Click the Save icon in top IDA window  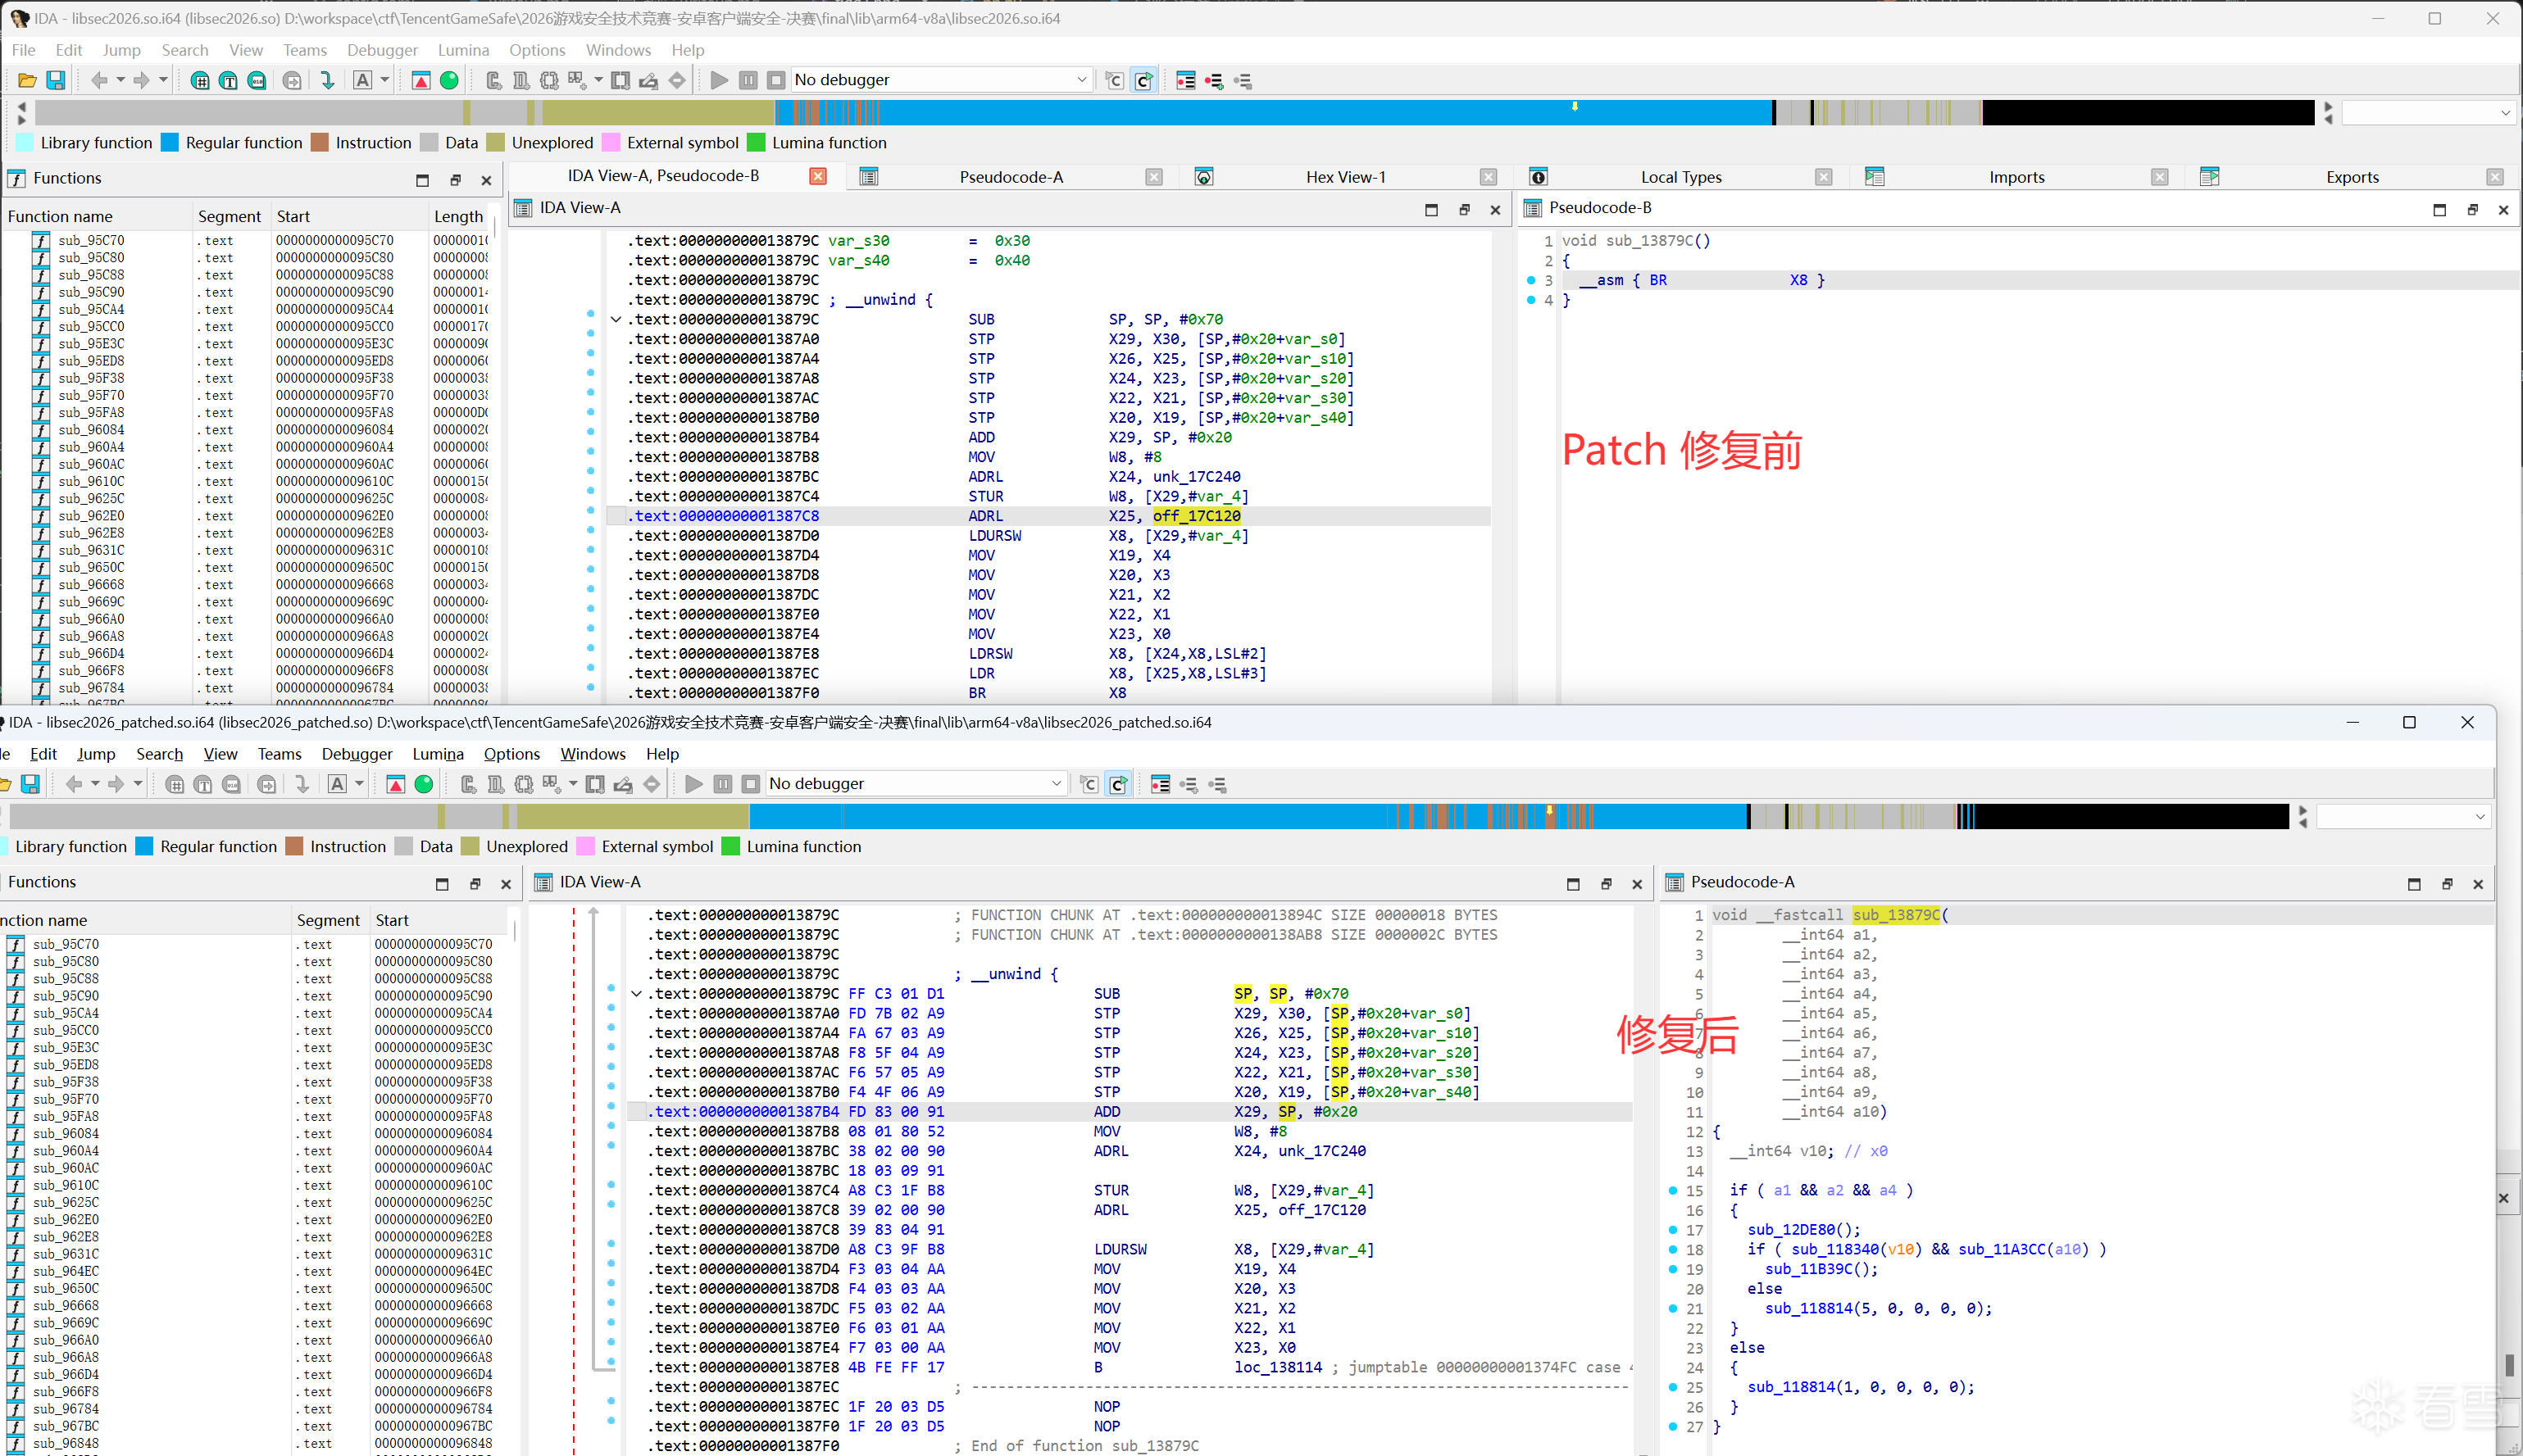click(x=56, y=80)
